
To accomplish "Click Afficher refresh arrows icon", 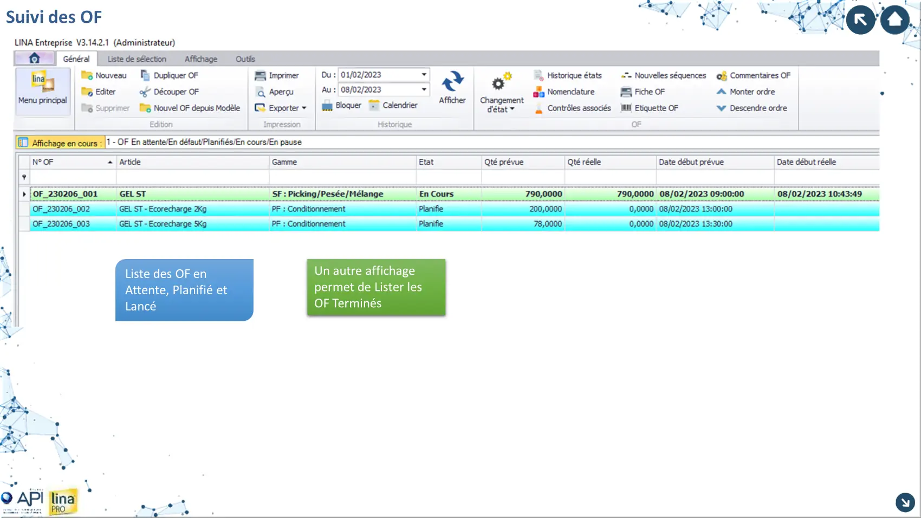I will click(x=452, y=82).
